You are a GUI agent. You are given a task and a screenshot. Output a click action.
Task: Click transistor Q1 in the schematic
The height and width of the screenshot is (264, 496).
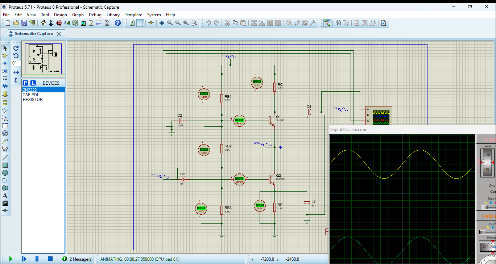271,121
